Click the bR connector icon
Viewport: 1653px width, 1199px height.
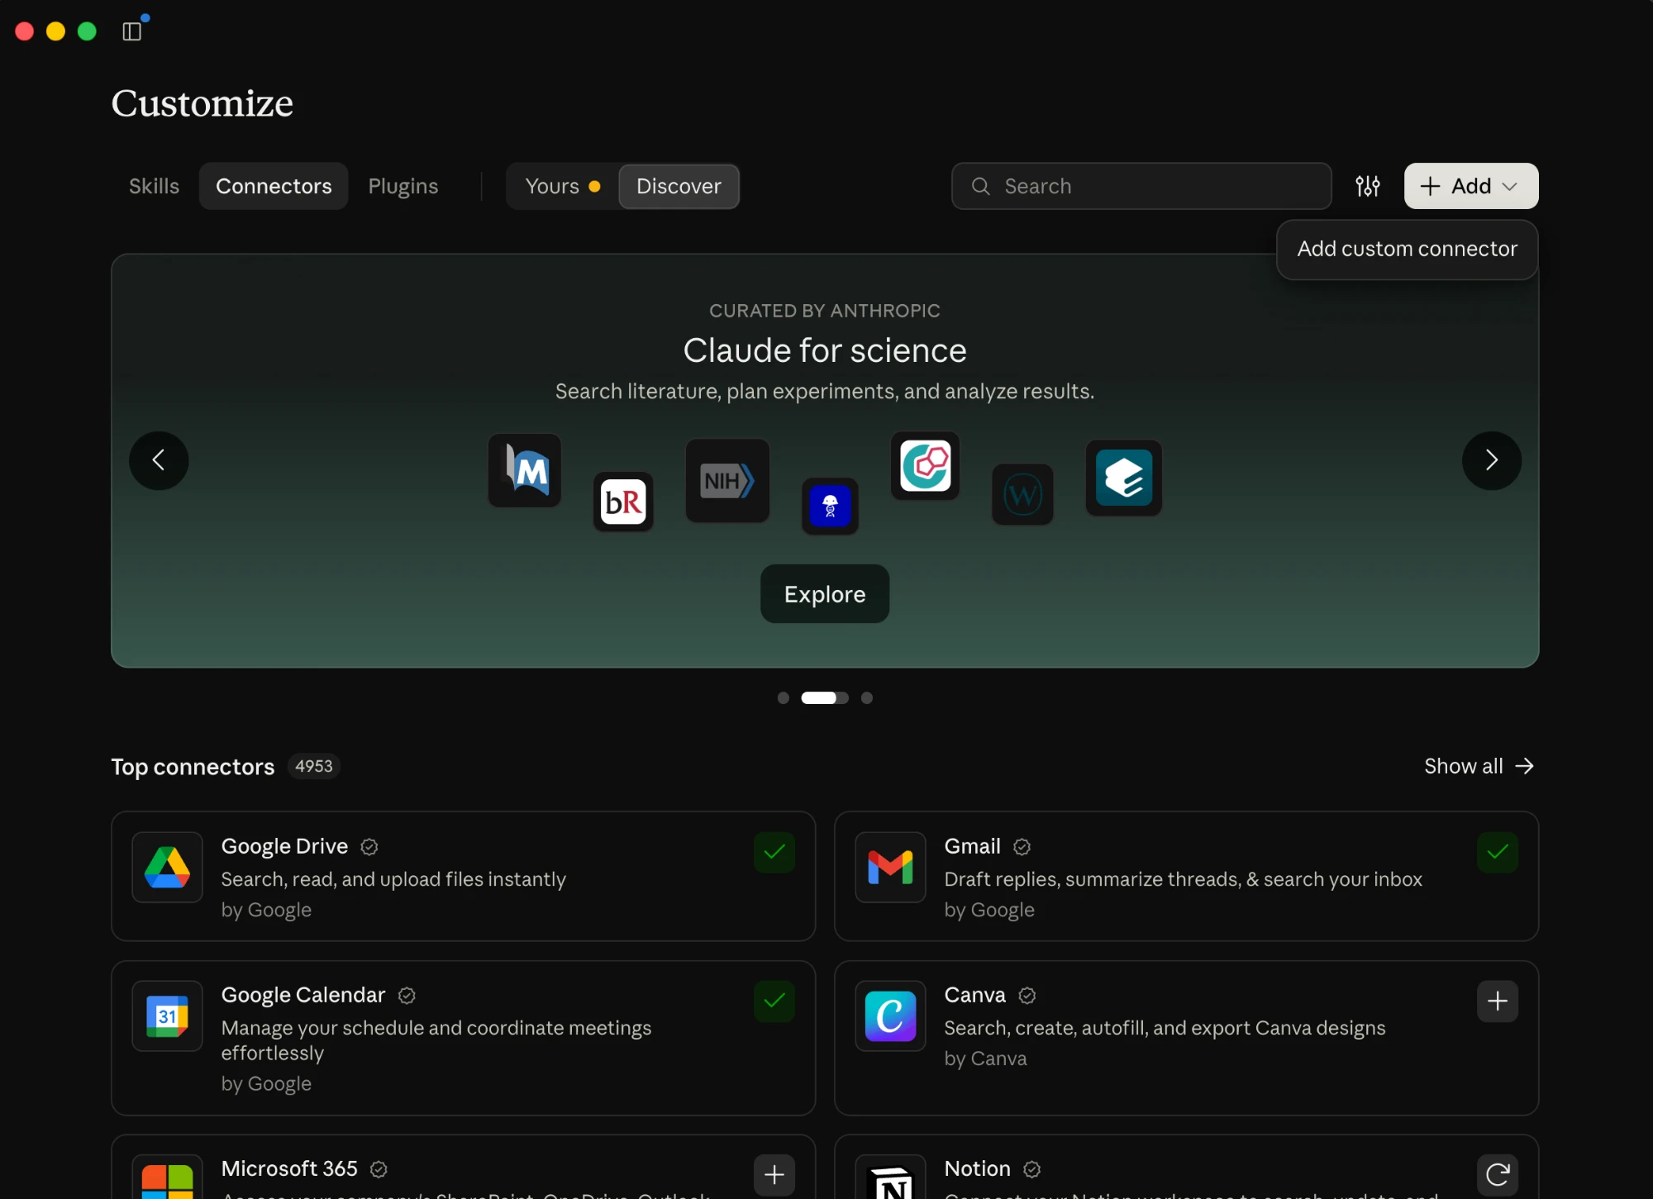[x=623, y=502]
